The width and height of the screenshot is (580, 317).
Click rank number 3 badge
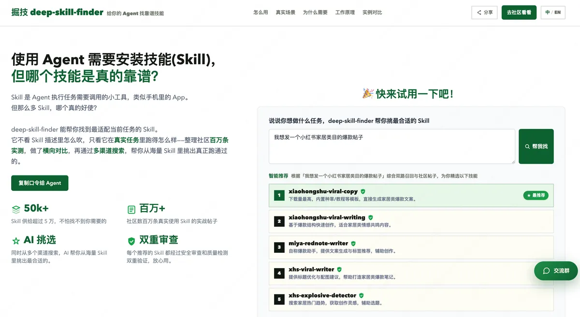pos(279,247)
